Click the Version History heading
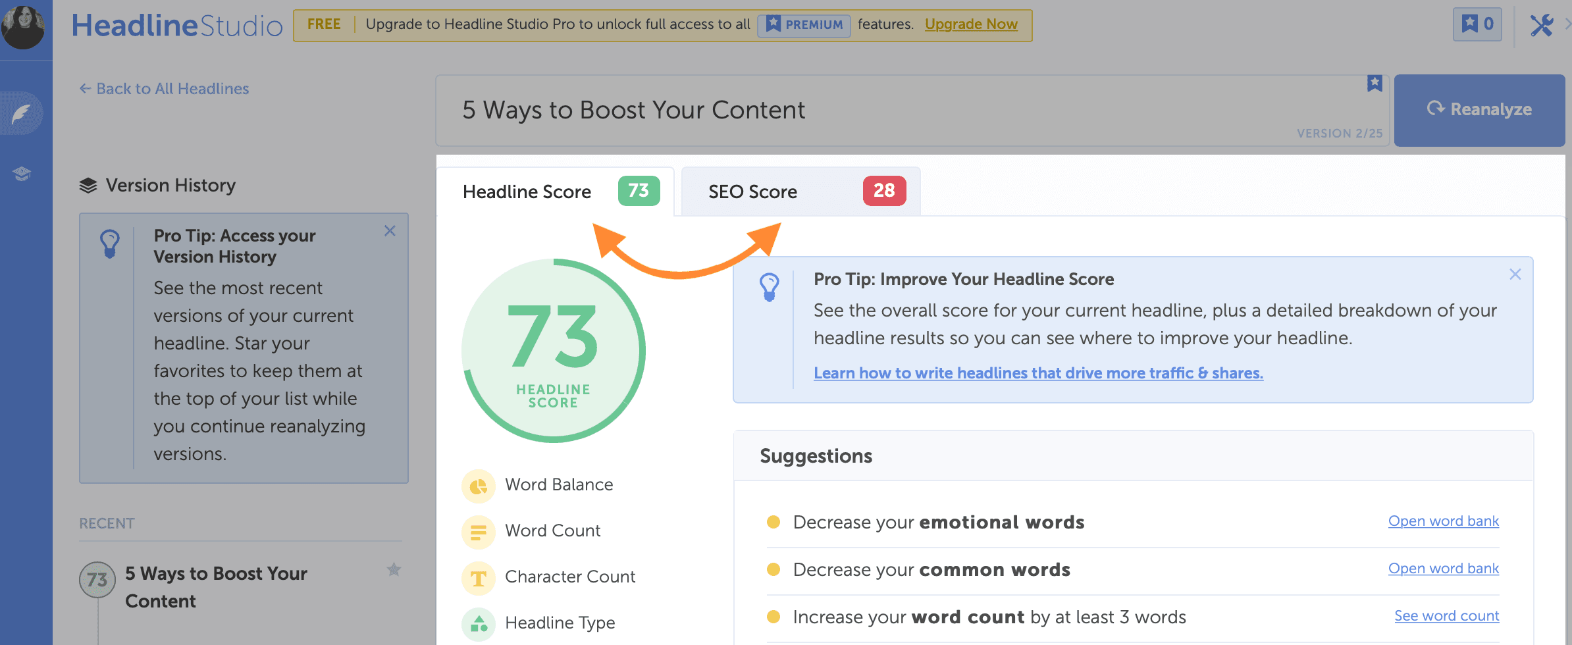 [x=170, y=186]
